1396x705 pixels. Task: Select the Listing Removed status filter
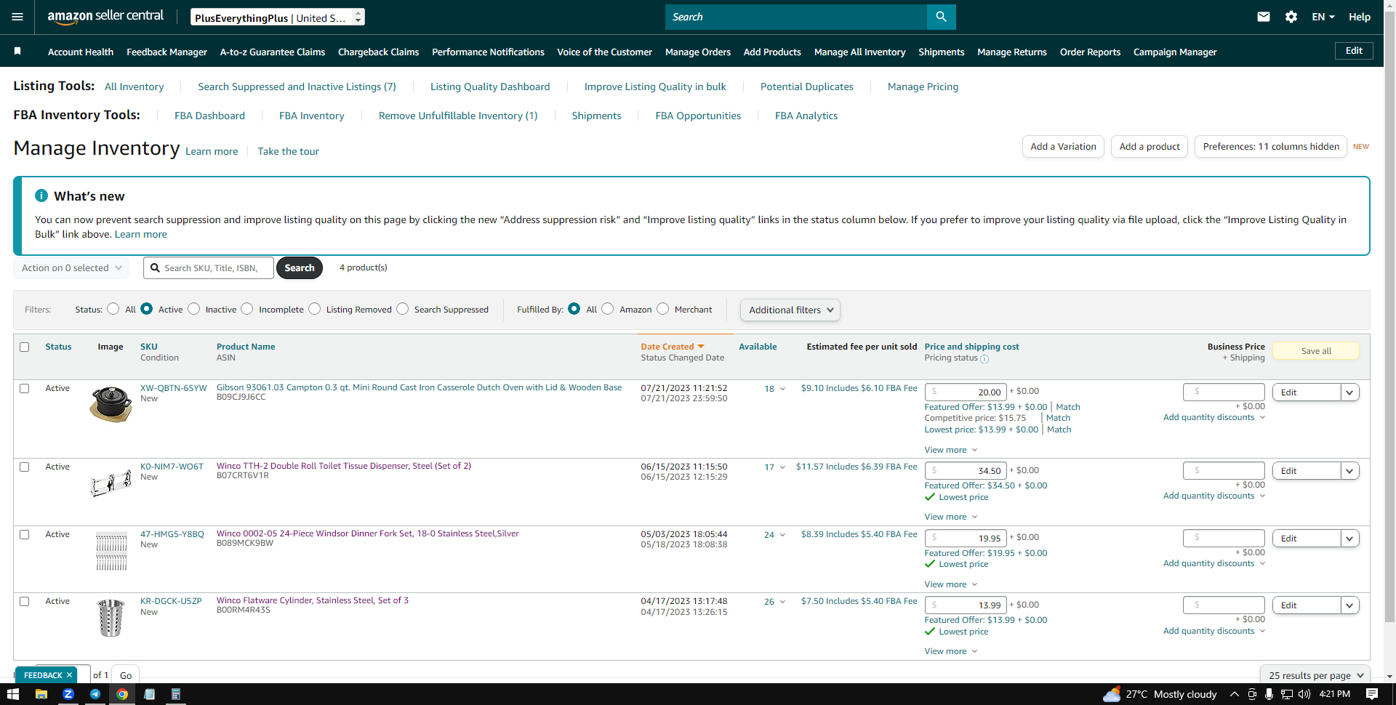(314, 309)
